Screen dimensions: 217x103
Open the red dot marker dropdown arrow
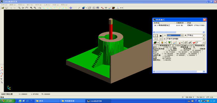click(x=182, y=42)
